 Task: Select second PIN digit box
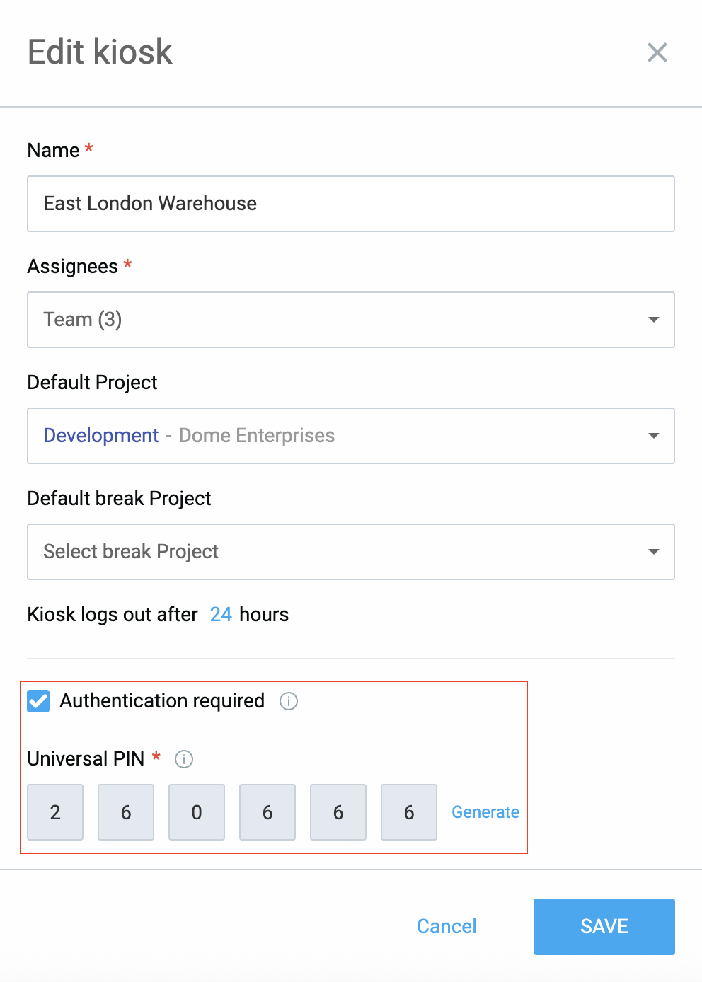126,812
